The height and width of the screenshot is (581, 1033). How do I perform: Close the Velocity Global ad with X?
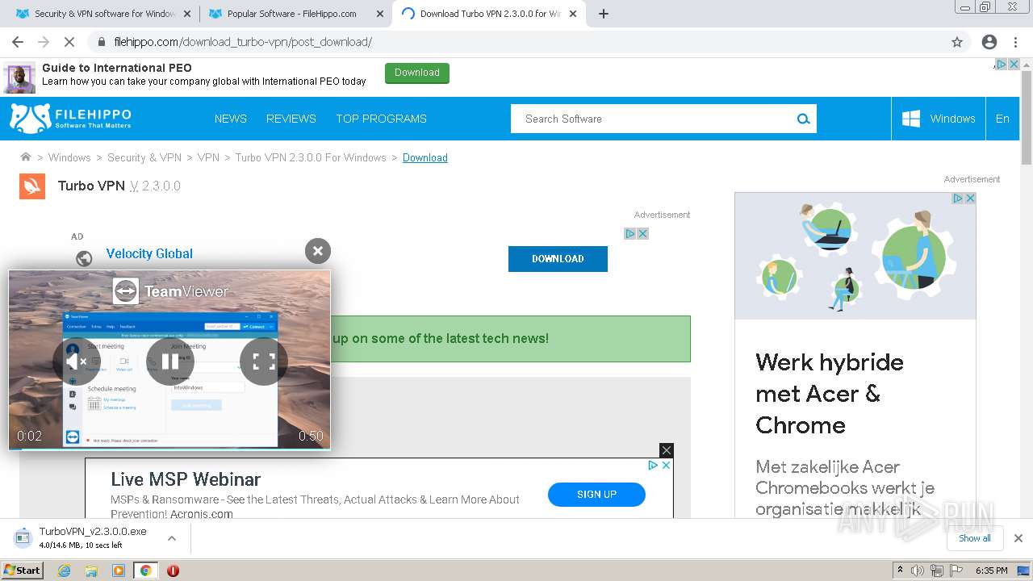pyautogui.click(x=643, y=233)
